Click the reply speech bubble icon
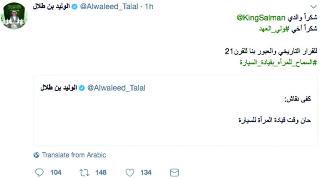The width and height of the screenshot is (321, 179). 39,173
